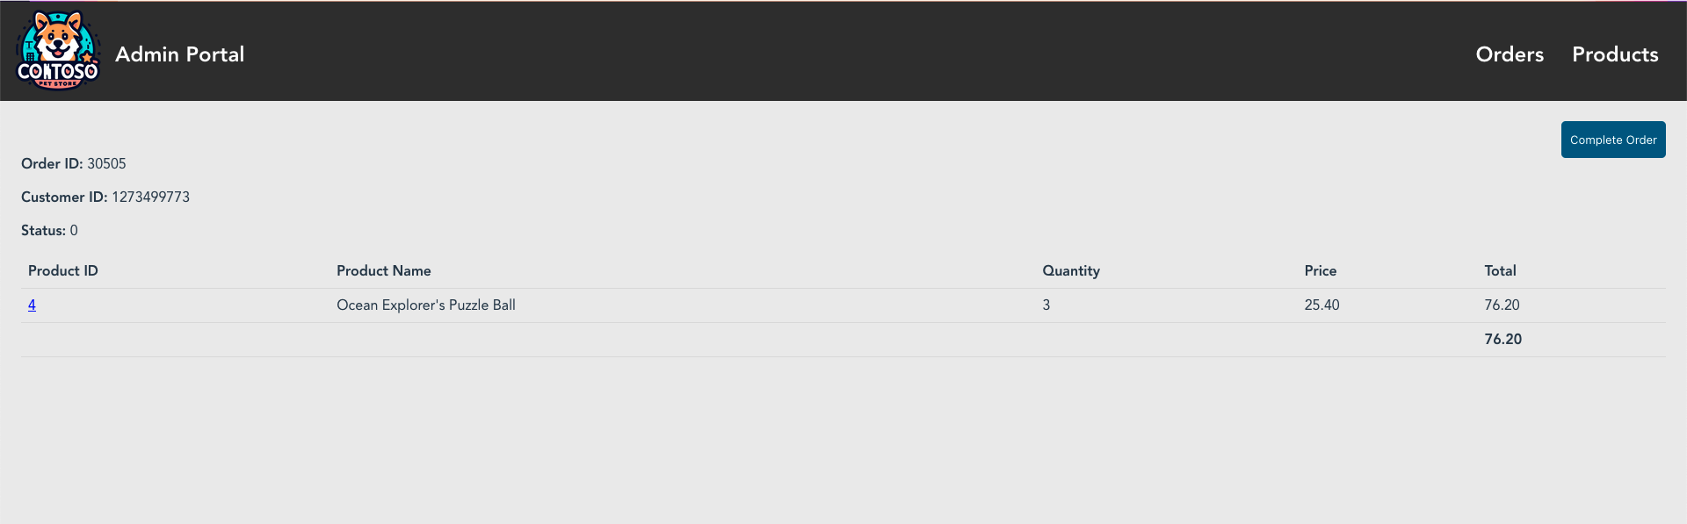This screenshot has height=524, width=1687.
Task: Click the Admin Portal title
Action: 179,54
